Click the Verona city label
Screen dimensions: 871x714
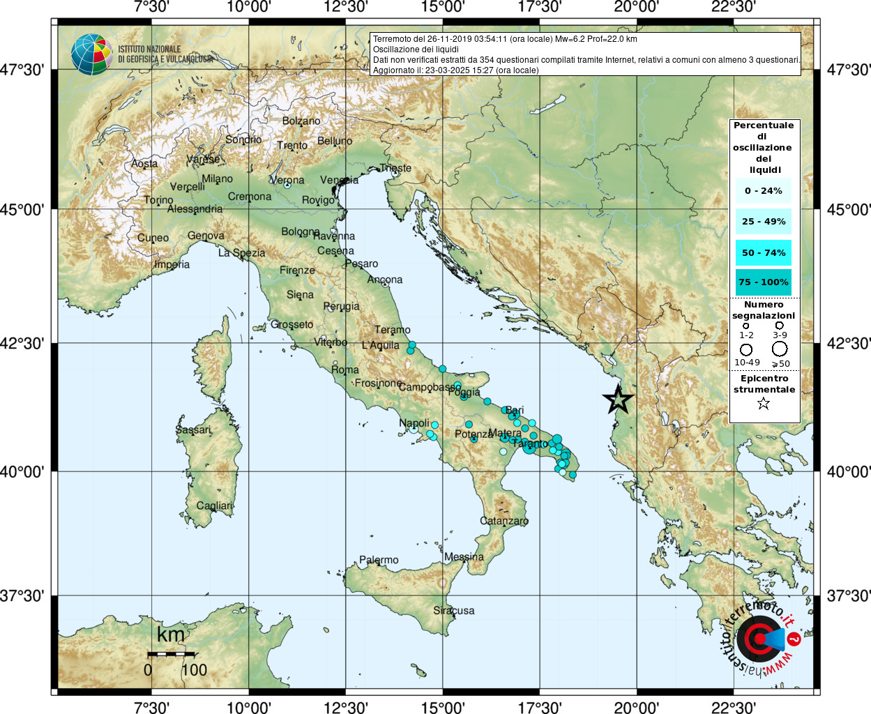(287, 181)
